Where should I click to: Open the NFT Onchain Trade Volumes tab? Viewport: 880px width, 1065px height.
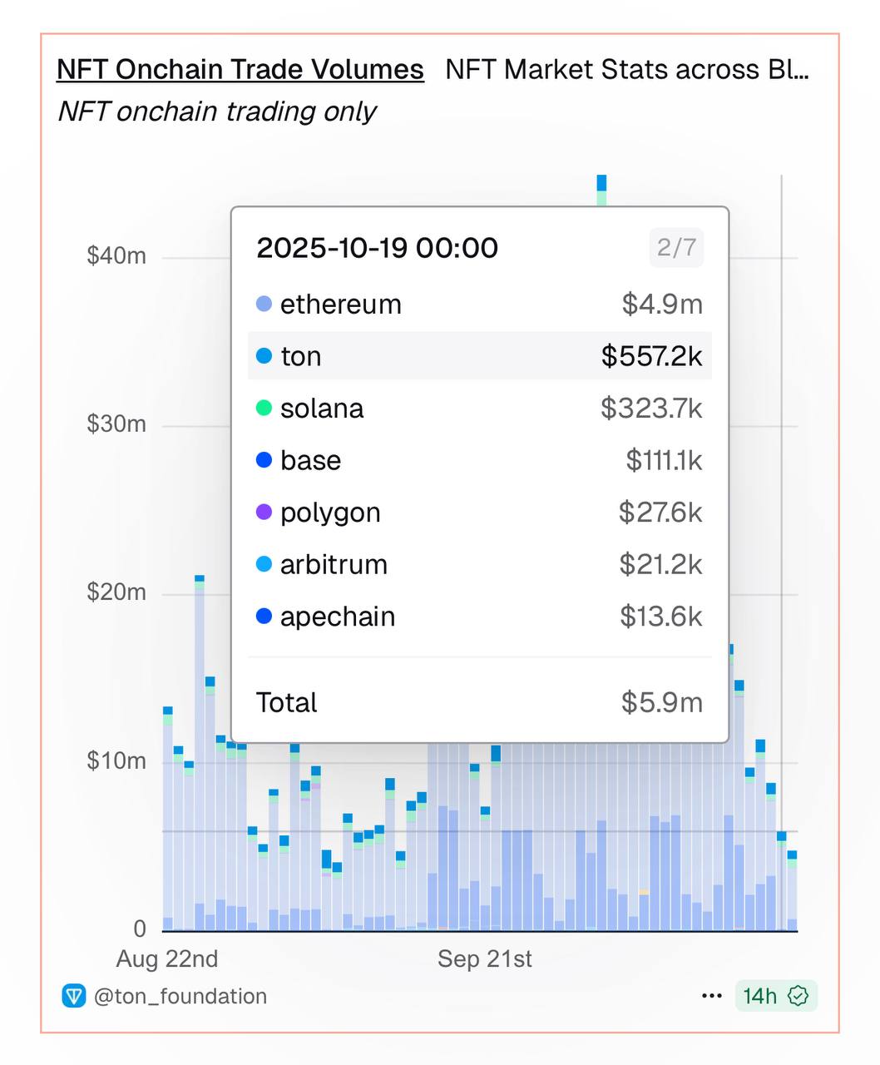point(240,70)
